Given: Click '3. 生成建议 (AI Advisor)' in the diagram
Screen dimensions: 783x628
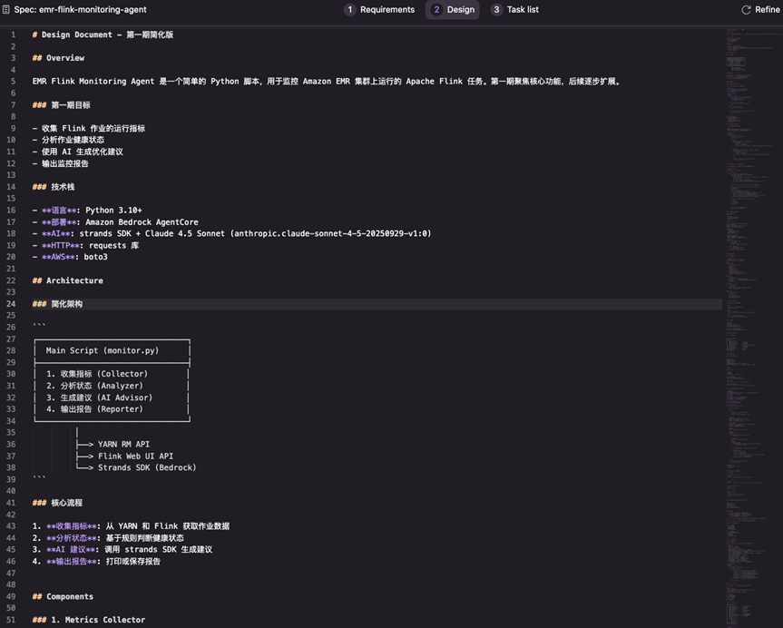Looking at the screenshot, I should [x=100, y=397].
